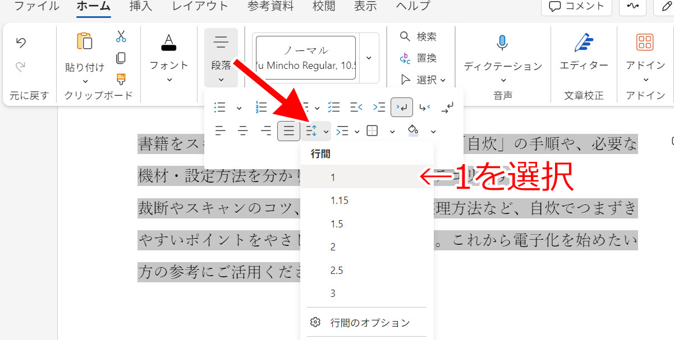
Task: Open the line spacing dropdown chevron
Action: (325, 132)
